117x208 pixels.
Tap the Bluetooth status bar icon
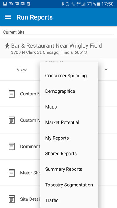pos(62,4)
